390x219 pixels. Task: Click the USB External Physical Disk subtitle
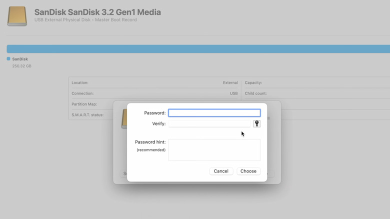85,20
